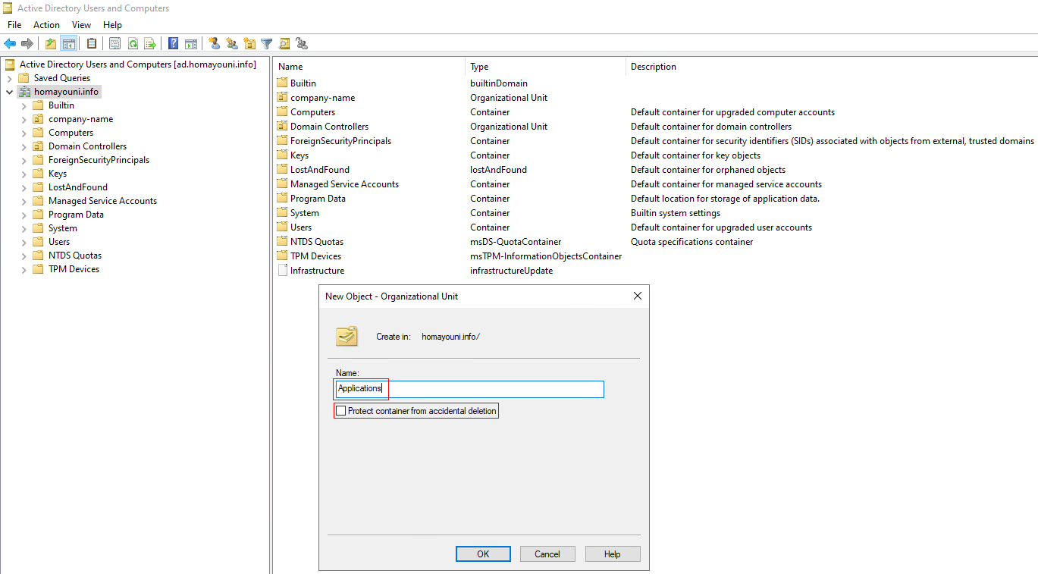Sort list by Name column header

pos(368,67)
